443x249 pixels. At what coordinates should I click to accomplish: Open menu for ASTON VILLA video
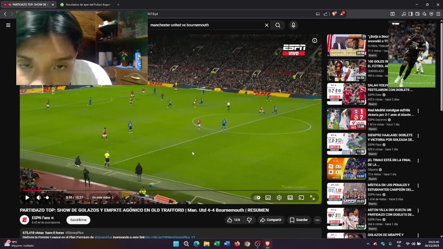point(418,211)
